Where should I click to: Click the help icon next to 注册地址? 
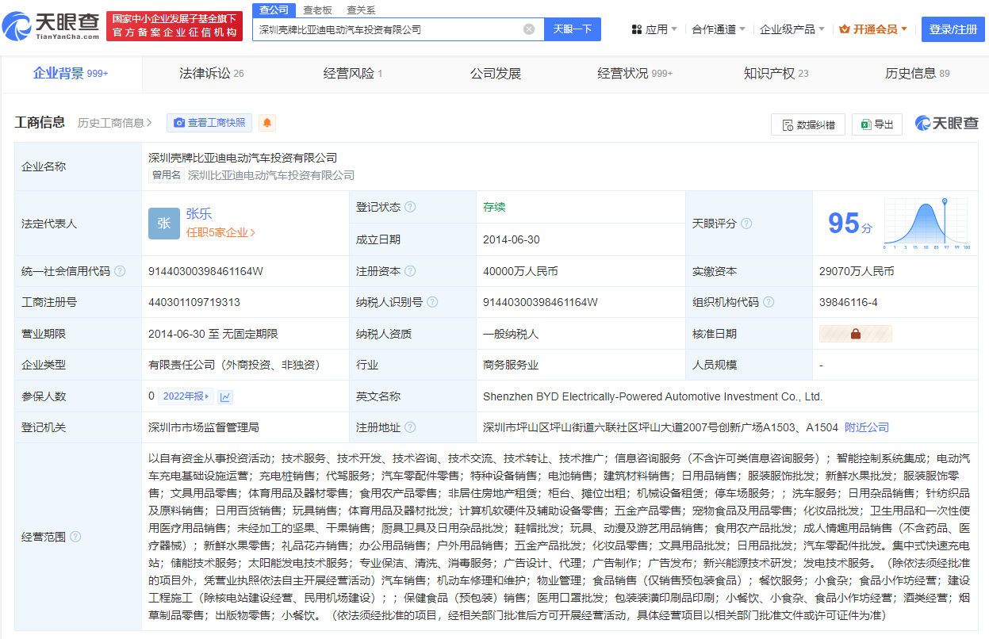pyautogui.click(x=410, y=427)
